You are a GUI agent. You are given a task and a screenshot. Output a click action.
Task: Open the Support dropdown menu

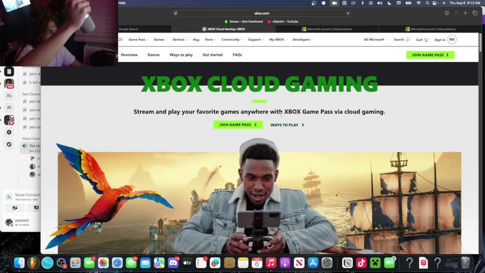(256, 39)
